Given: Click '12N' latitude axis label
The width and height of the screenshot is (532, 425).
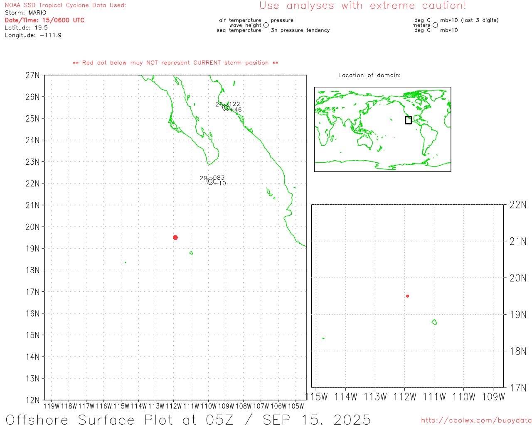Looking at the screenshot, I should coord(32,400).
